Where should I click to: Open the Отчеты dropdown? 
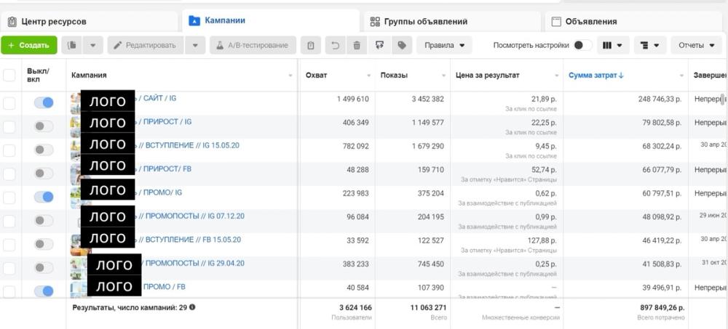pyautogui.click(x=697, y=46)
